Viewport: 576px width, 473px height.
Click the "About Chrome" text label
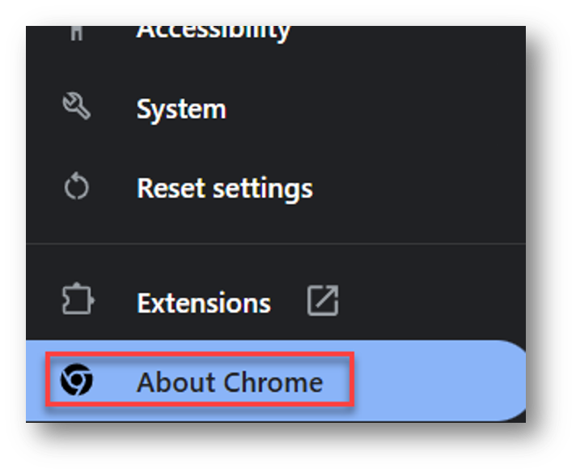click(229, 381)
